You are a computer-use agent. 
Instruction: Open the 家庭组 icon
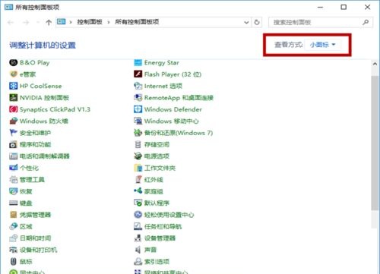tap(138, 191)
